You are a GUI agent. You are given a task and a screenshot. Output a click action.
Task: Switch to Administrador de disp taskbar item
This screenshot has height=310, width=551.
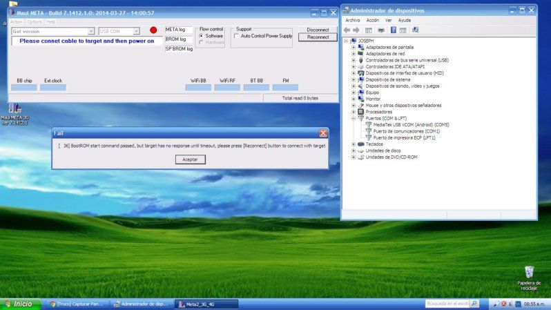(142, 304)
